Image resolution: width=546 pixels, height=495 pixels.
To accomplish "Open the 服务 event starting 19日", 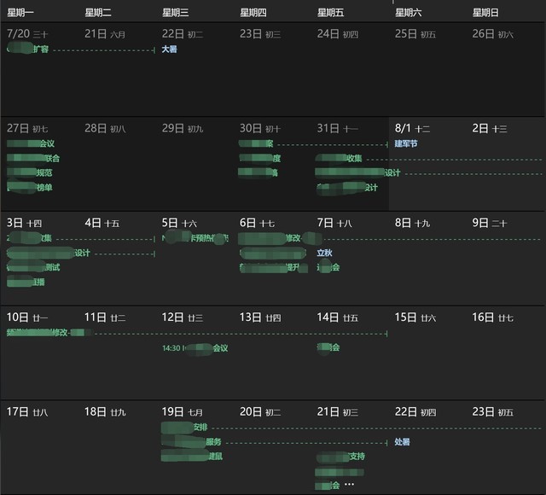I will coord(196,442).
